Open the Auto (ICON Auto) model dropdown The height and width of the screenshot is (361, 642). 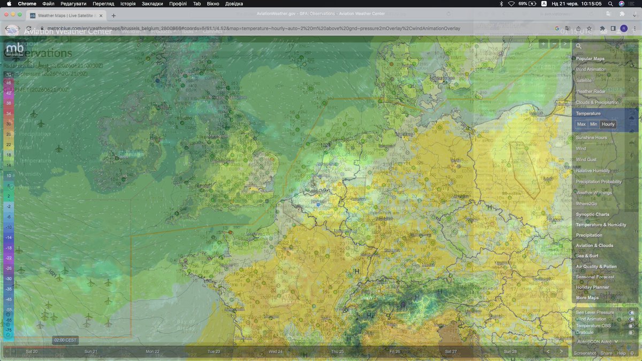tap(598, 341)
